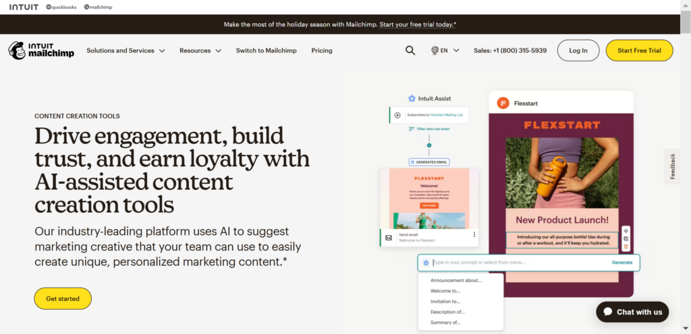The image size is (691, 334).
Task: Click the New Product Launch! heading
Action: (x=562, y=220)
